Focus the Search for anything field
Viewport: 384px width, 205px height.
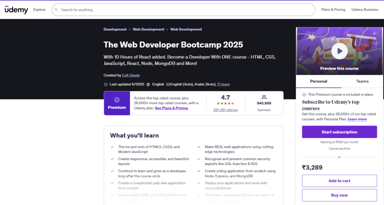pos(183,10)
